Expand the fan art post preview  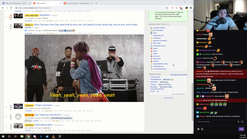click(26, 118)
